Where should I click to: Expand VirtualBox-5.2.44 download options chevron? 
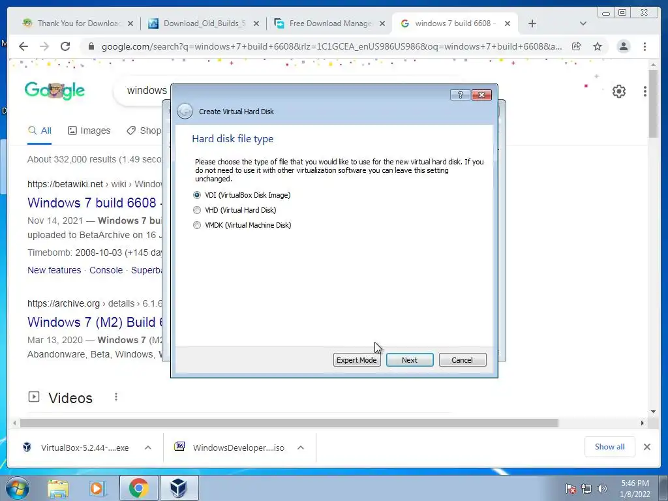tap(148, 448)
